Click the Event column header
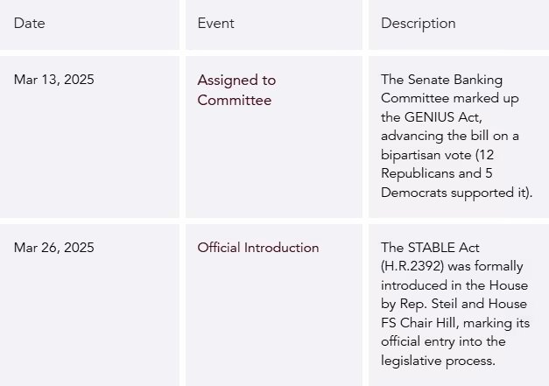Image resolution: width=549 pixels, height=386 pixels. tap(215, 24)
